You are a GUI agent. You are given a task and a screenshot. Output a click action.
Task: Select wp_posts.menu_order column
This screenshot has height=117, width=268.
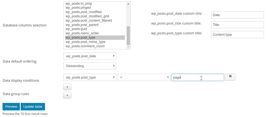(95, 33)
